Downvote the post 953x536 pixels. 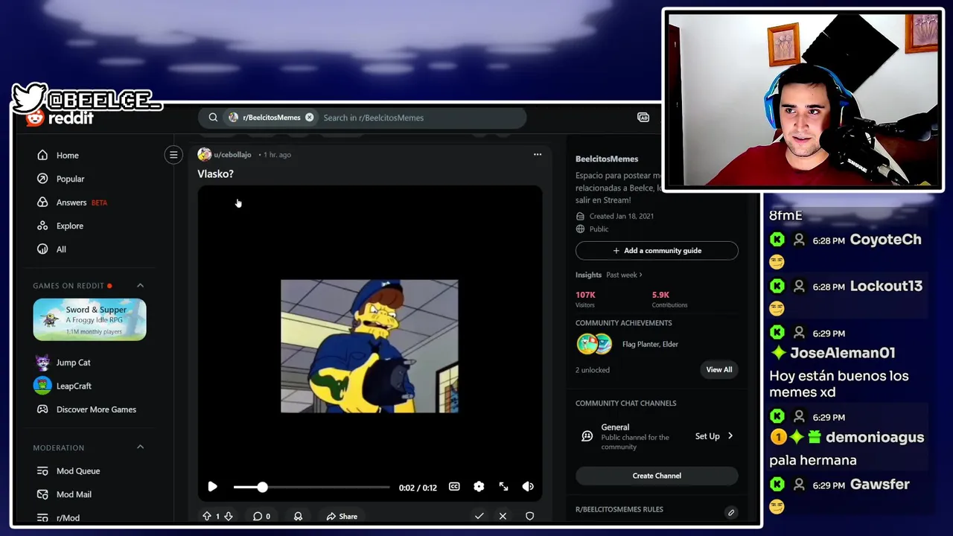(229, 516)
